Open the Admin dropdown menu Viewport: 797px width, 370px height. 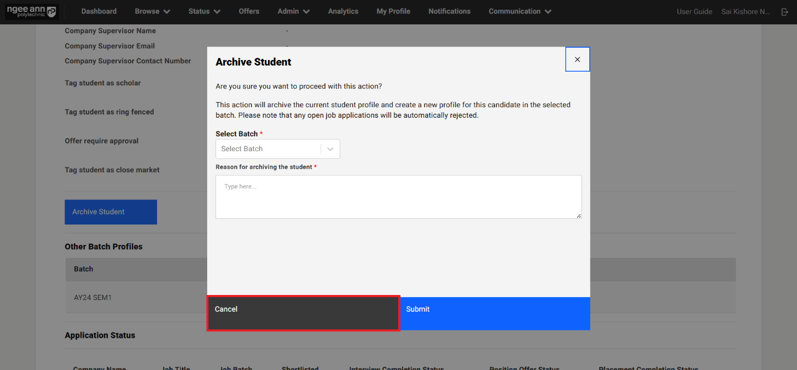292,11
